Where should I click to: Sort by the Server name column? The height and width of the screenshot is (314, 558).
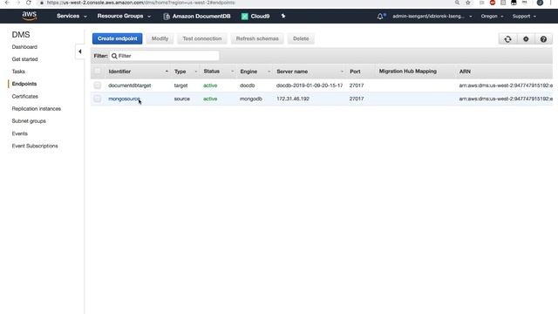tap(310, 72)
